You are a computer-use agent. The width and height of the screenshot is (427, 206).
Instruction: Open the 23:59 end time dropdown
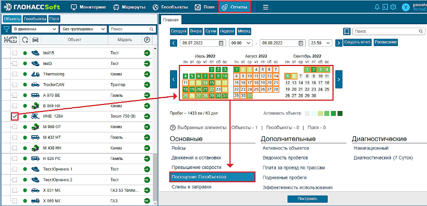pyautogui.click(x=321, y=43)
